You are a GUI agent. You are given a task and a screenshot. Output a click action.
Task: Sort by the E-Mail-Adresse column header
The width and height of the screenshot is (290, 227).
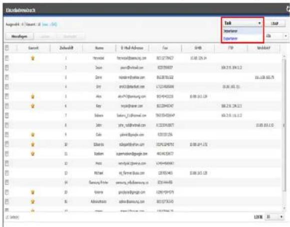pyautogui.click(x=132, y=48)
